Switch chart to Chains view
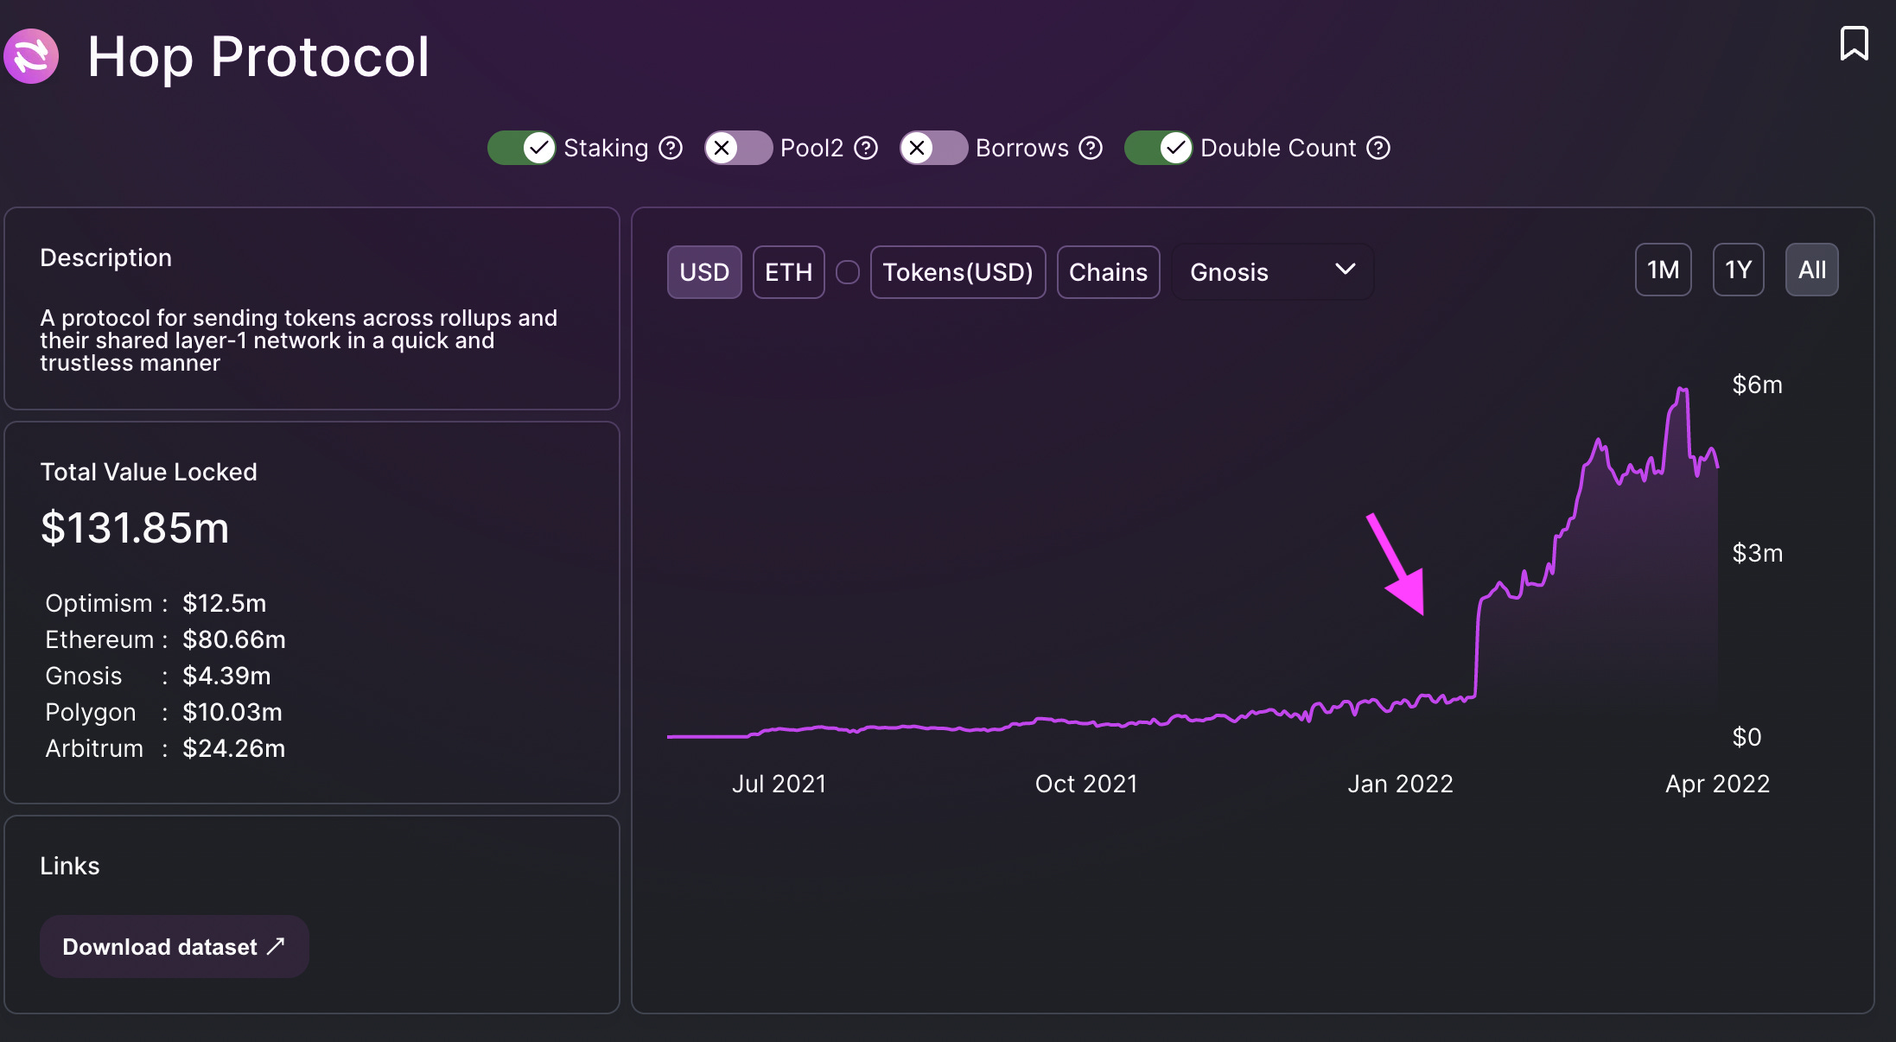 (x=1108, y=272)
